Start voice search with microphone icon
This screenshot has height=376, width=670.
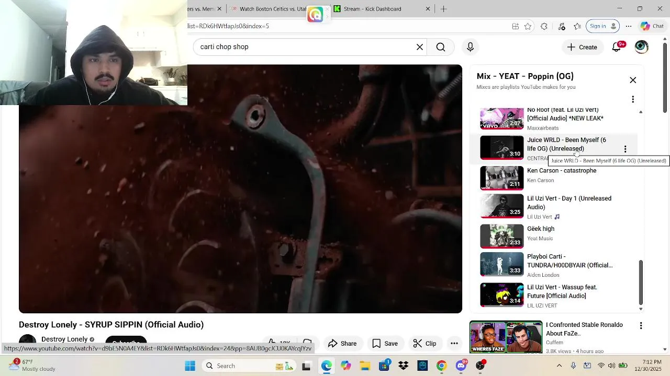[x=470, y=47]
